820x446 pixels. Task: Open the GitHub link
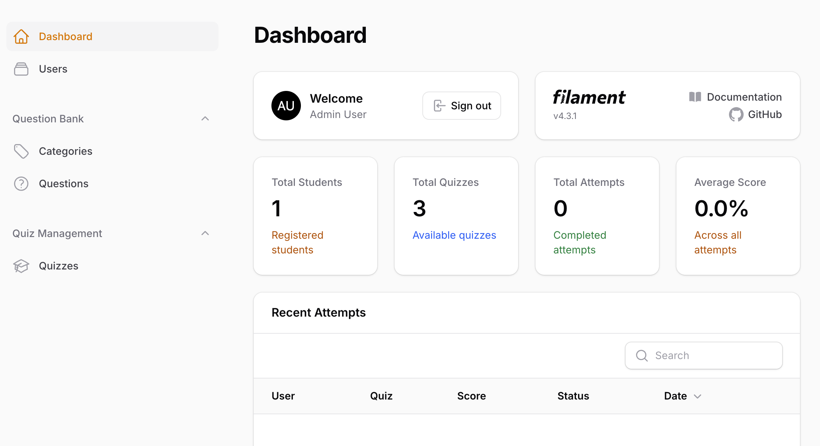click(x=765, y=114)
